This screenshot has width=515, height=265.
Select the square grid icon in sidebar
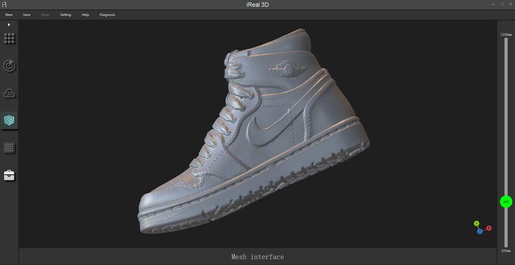click(x=9, y=147)
